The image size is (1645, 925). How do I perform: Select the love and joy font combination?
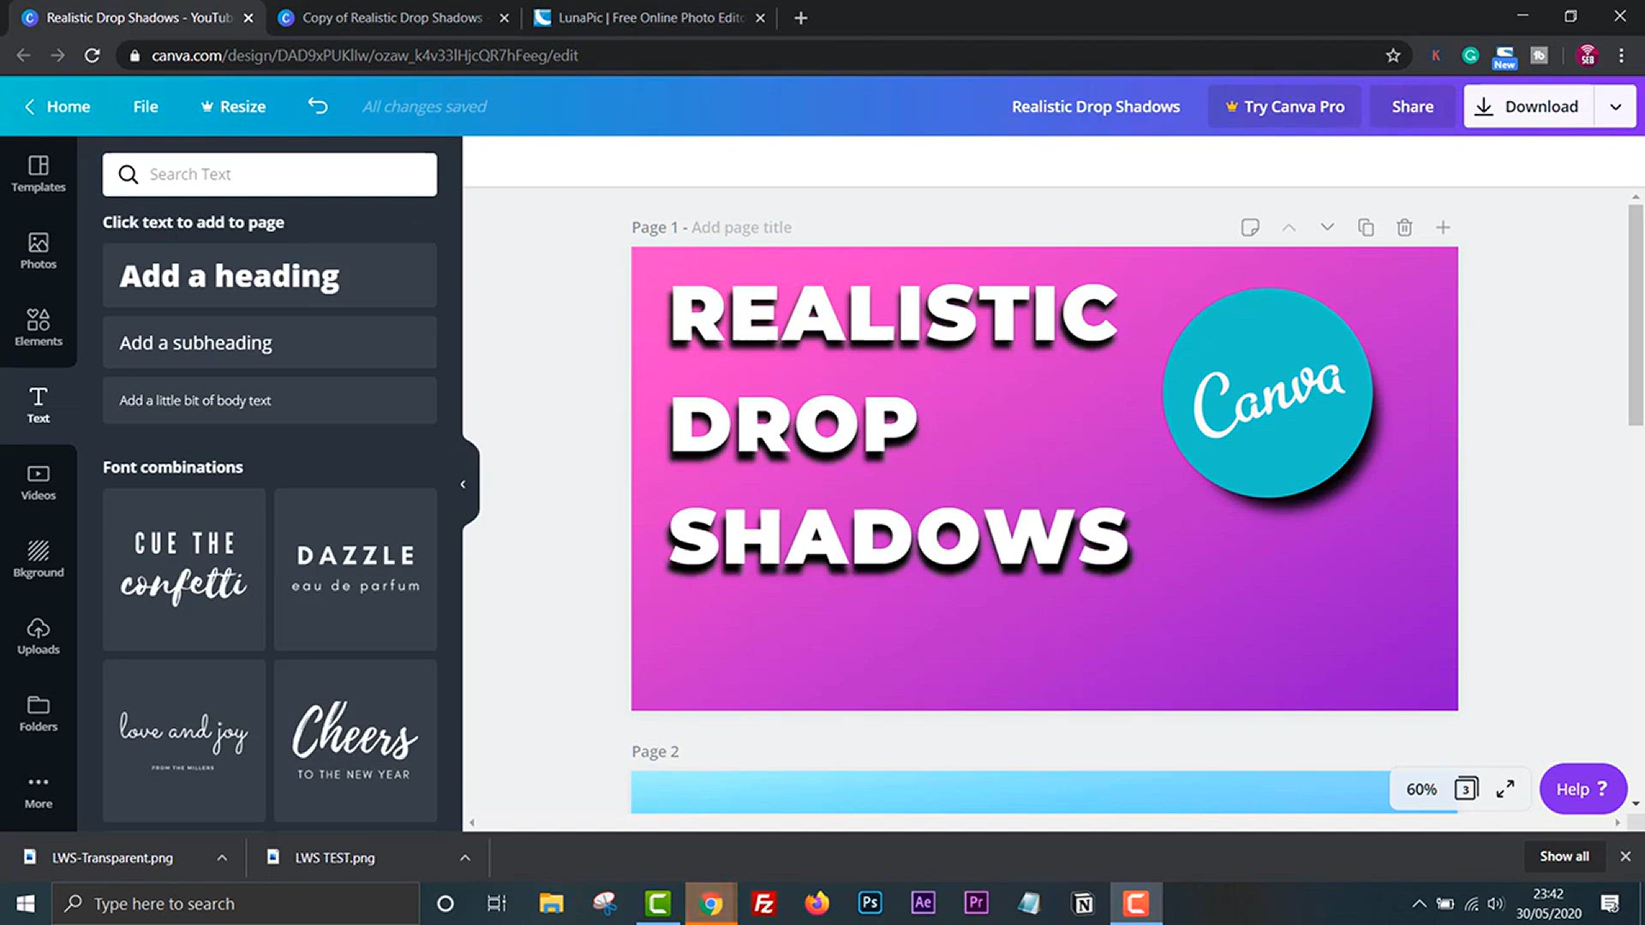184,741
